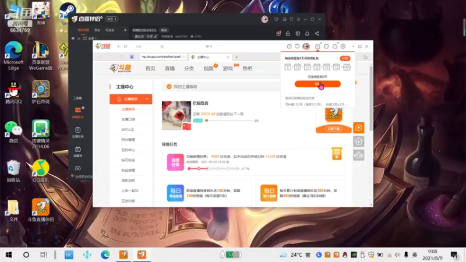Click the share icon in 直播伴侣 window
The width and height of the screenshot is (466, 262).
(x=317, y=34)
